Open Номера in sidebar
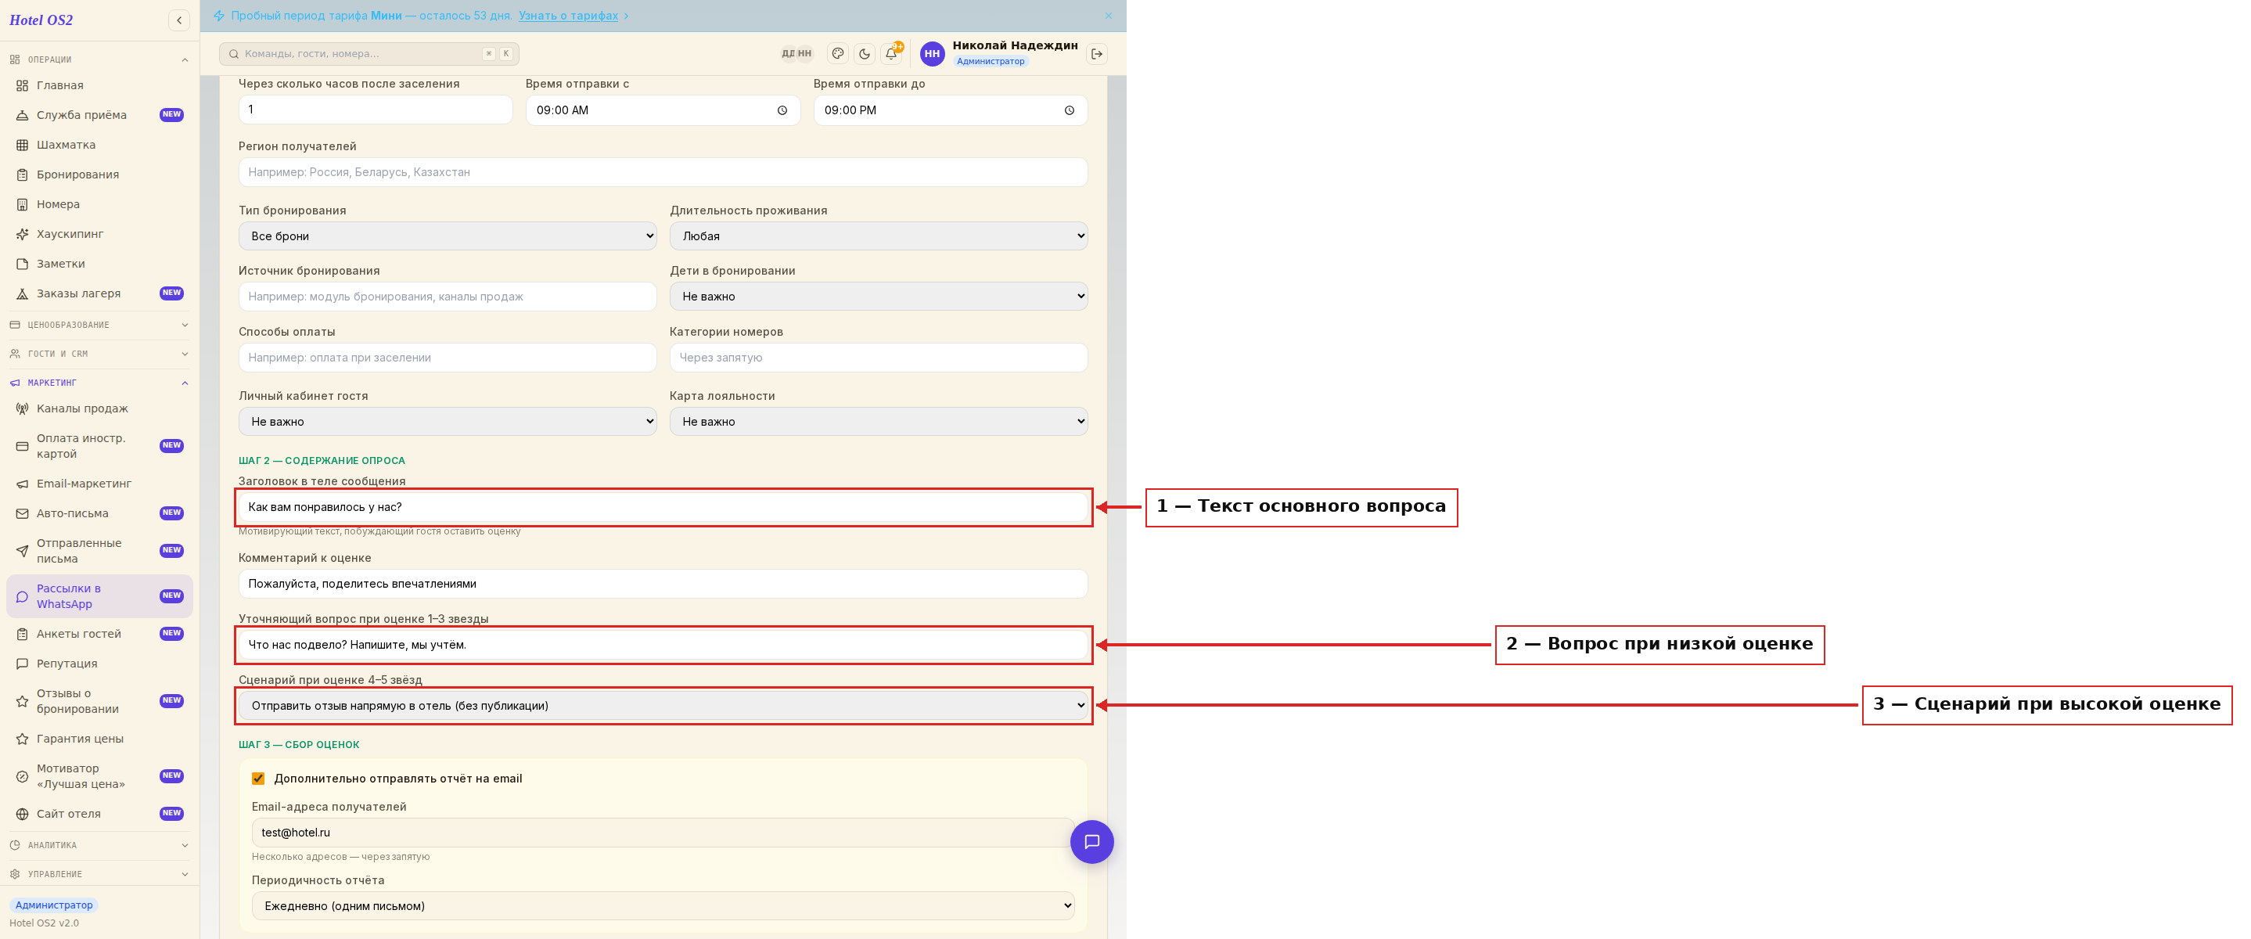The width and height of the screenshot is (2251, 939). [99, 203]
